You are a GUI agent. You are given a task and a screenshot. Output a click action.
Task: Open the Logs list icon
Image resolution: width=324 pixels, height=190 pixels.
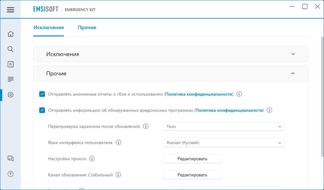pyautogui.click(x=10, y=79)
